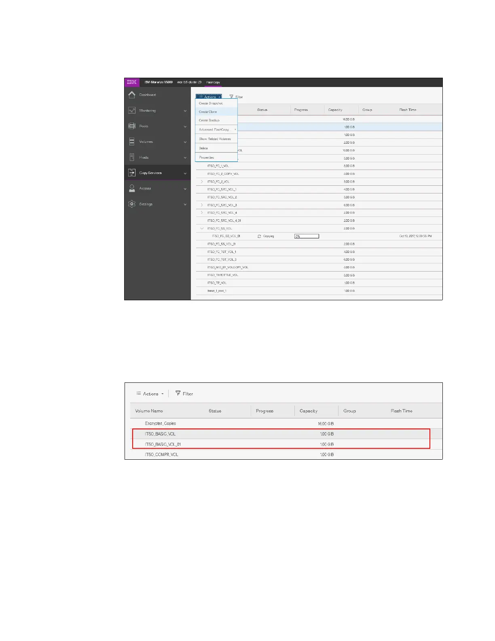This screenshot has width=495, height=641.
Task: Select the ITSO_MIG_BY_VOLCOPY_VOL volume
Action: [228, 267]
